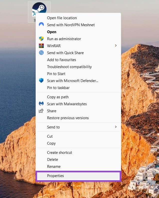Click the Share arrow icon
The image size is (159, 198).
point(41,111)
